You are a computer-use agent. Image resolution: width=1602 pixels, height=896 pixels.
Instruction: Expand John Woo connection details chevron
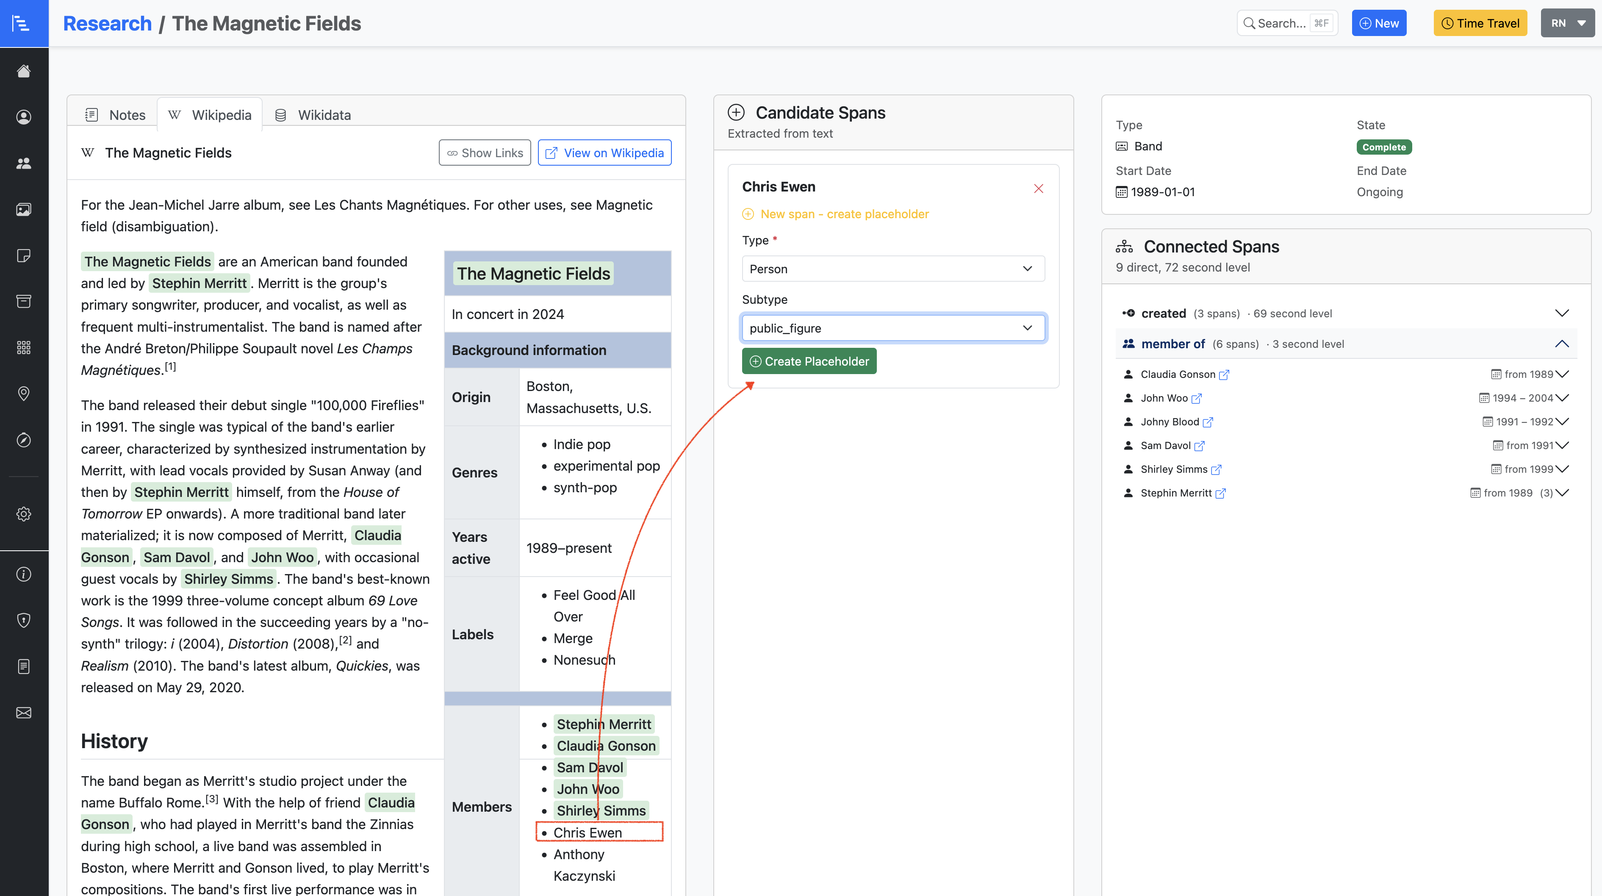(x=1562, y=398)
